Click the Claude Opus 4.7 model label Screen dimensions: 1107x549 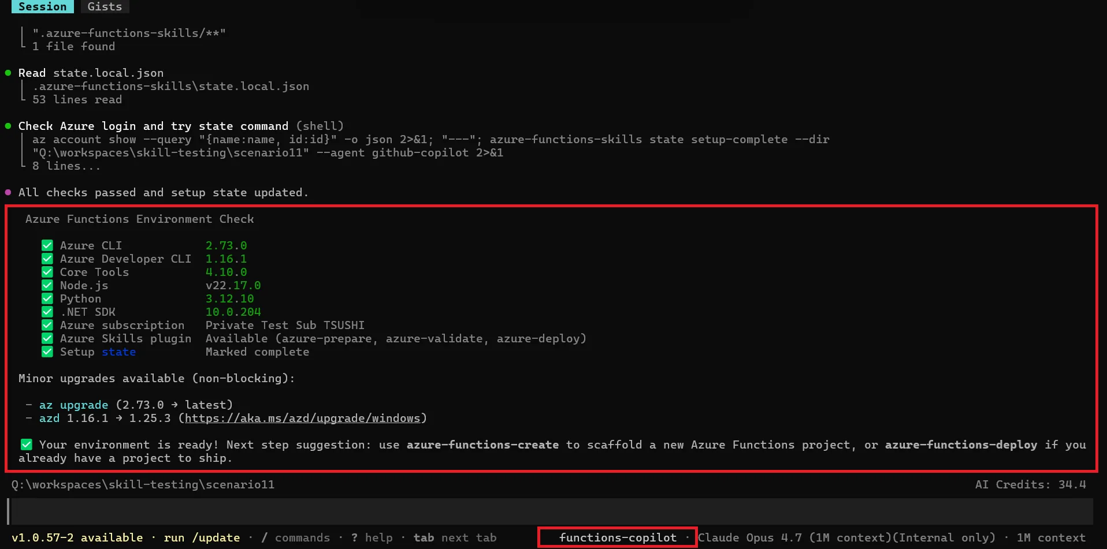point(847,537)
